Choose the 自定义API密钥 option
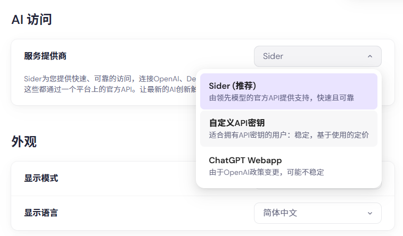This screenshot has height=236, width=403. point(289,129)
